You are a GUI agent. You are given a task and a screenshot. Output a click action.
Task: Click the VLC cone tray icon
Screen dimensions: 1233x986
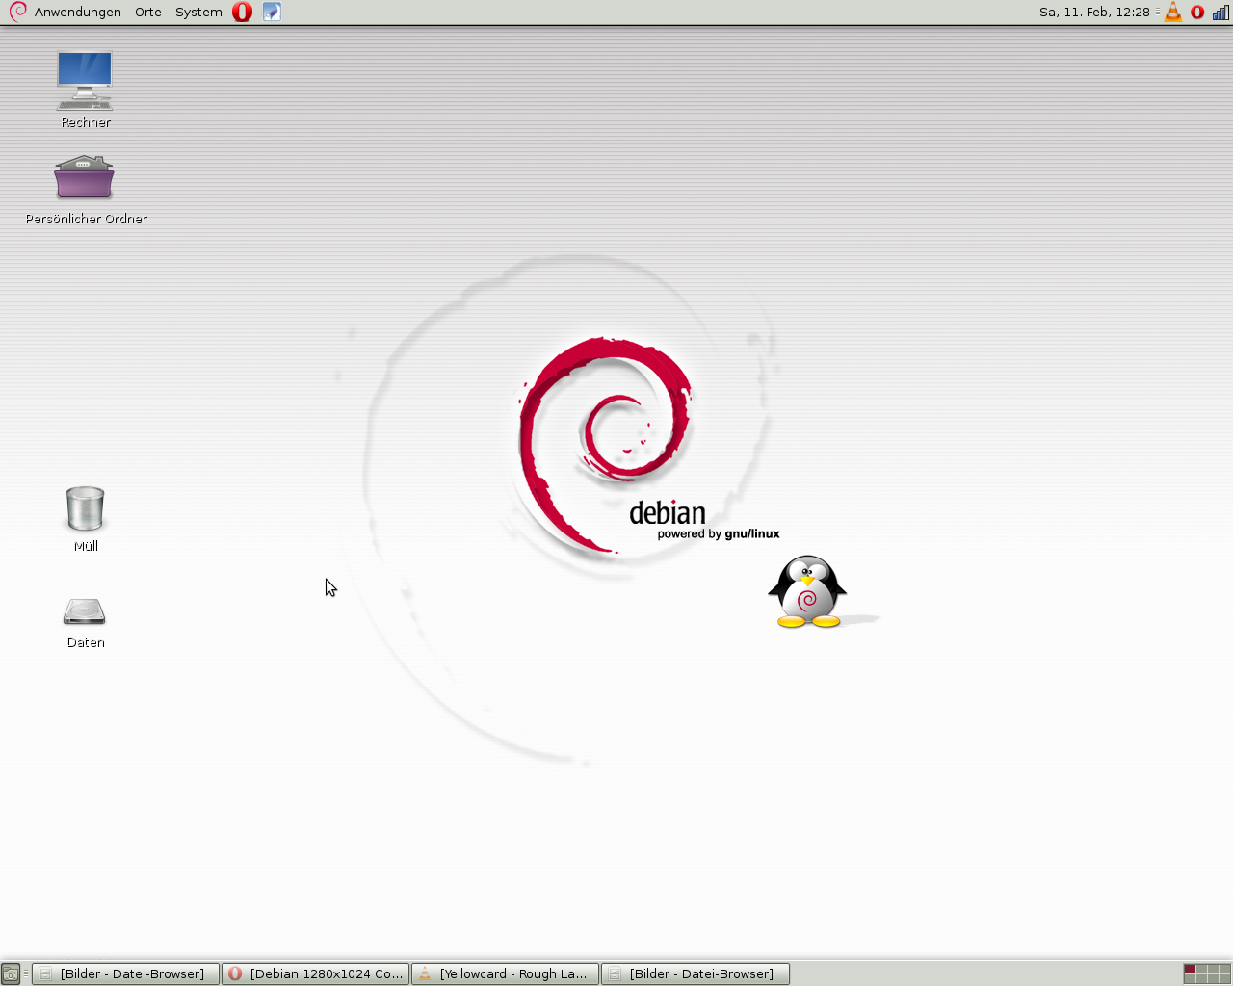[x=1173, y=13]
